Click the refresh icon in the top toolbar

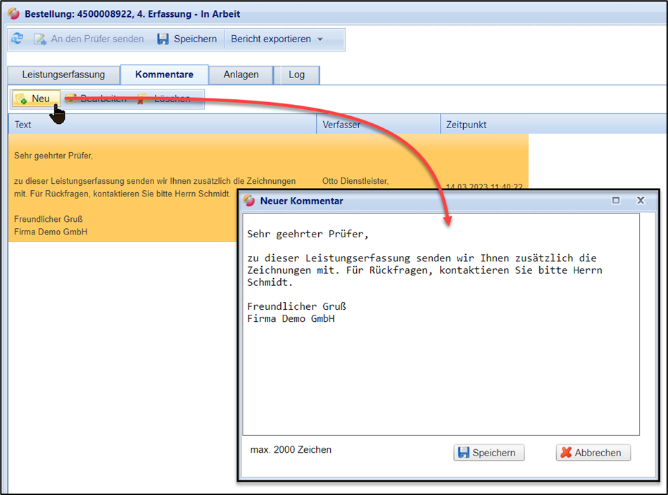click(17, 39)
